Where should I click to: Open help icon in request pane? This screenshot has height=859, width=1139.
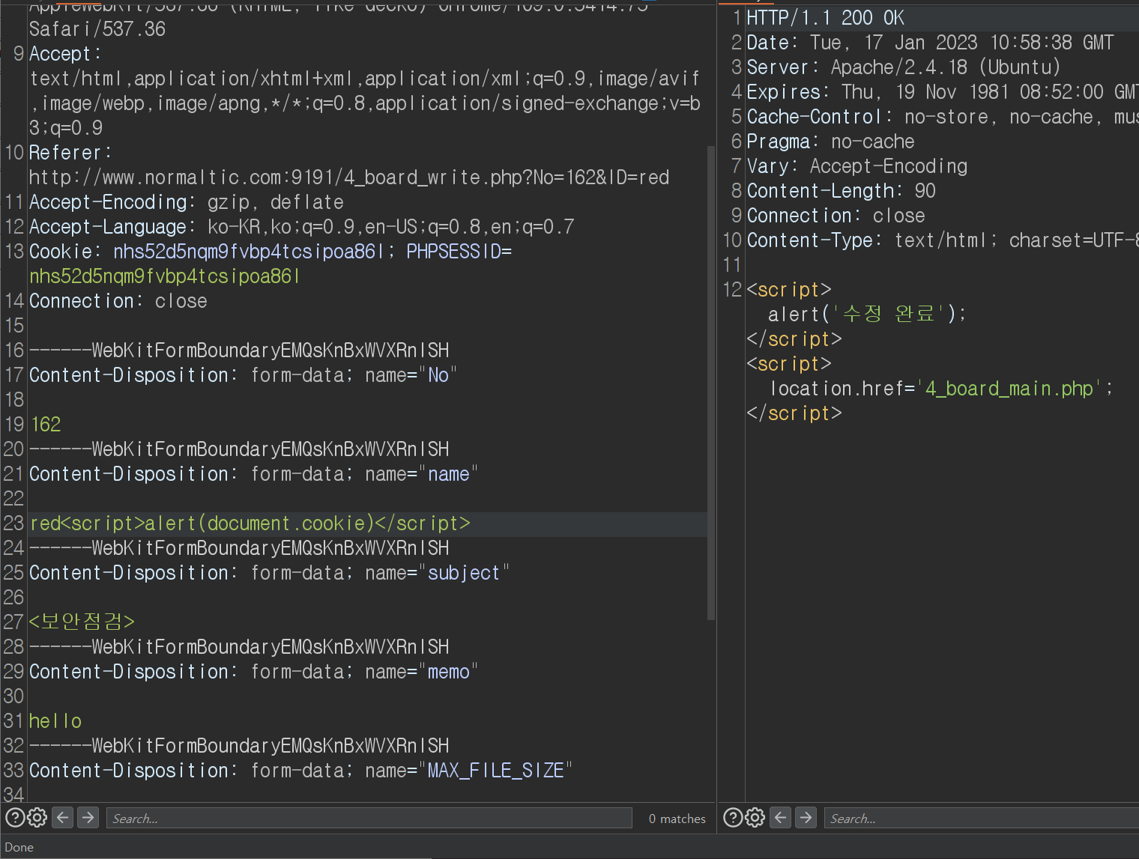[14, 817]
